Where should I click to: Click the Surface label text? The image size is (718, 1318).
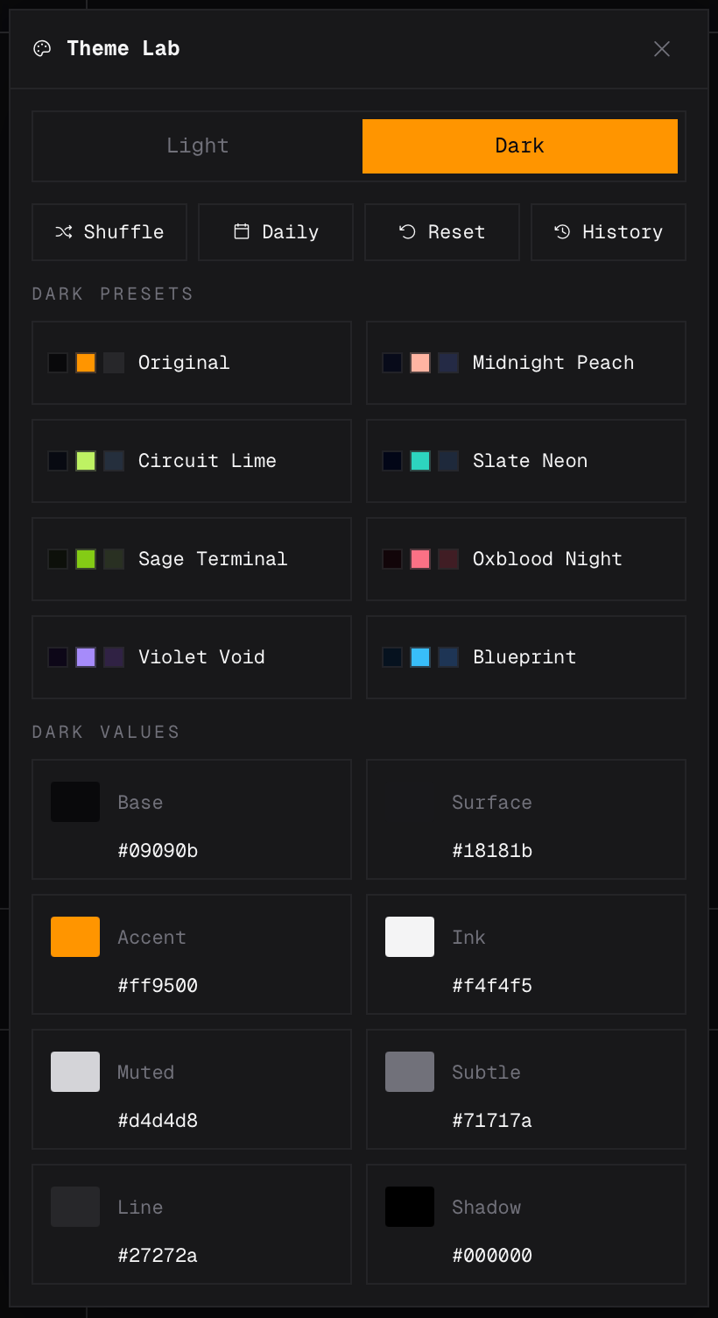tap(492, 803)
